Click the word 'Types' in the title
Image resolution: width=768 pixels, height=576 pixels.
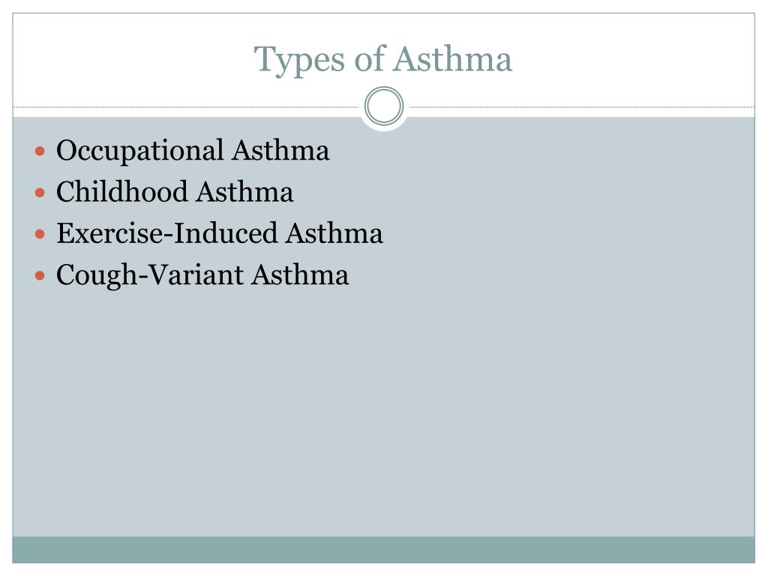coord(300,61)
